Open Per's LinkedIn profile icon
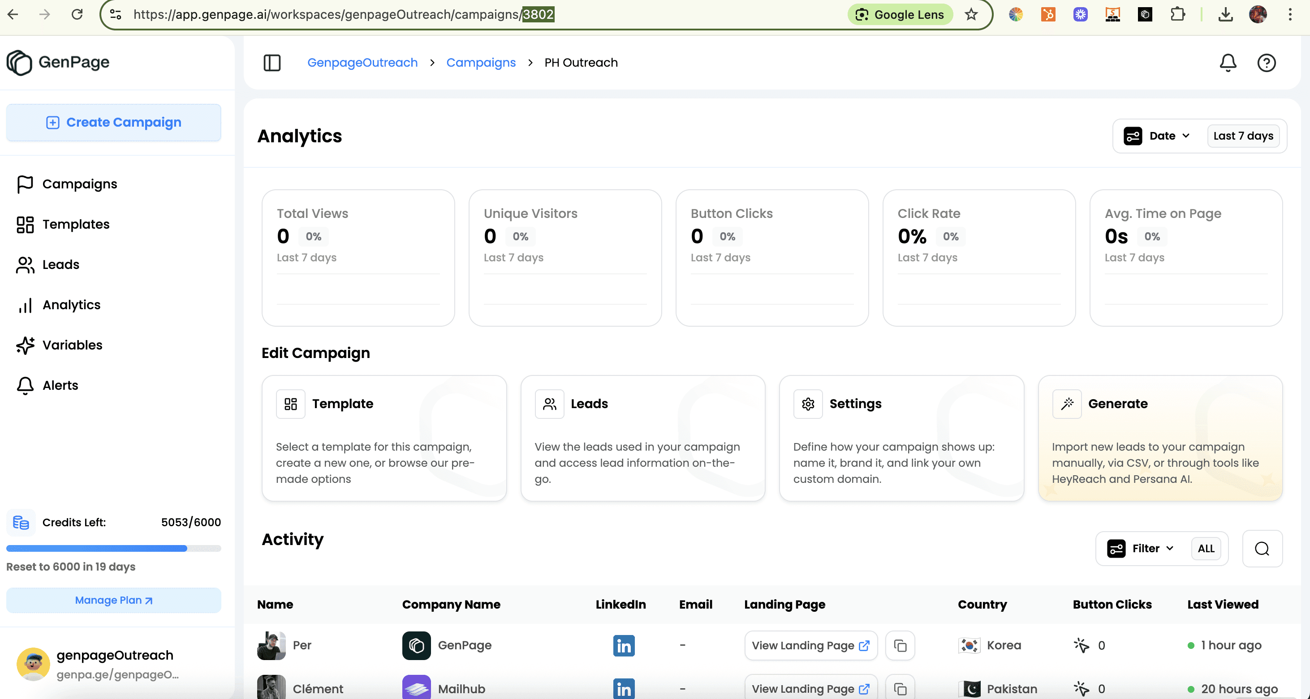This screenshot has width=1310, height=699. pyautogui.click(x=624, y=645)
